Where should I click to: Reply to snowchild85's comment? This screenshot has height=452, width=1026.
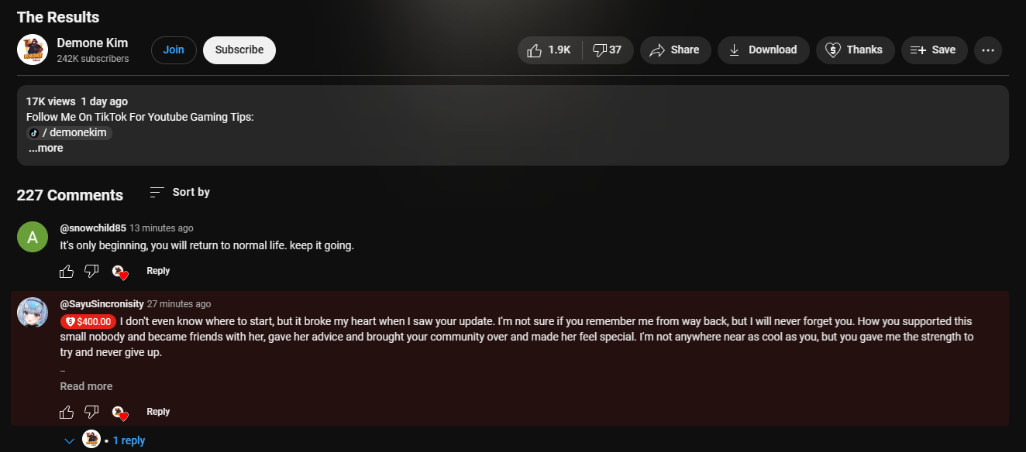158,271
